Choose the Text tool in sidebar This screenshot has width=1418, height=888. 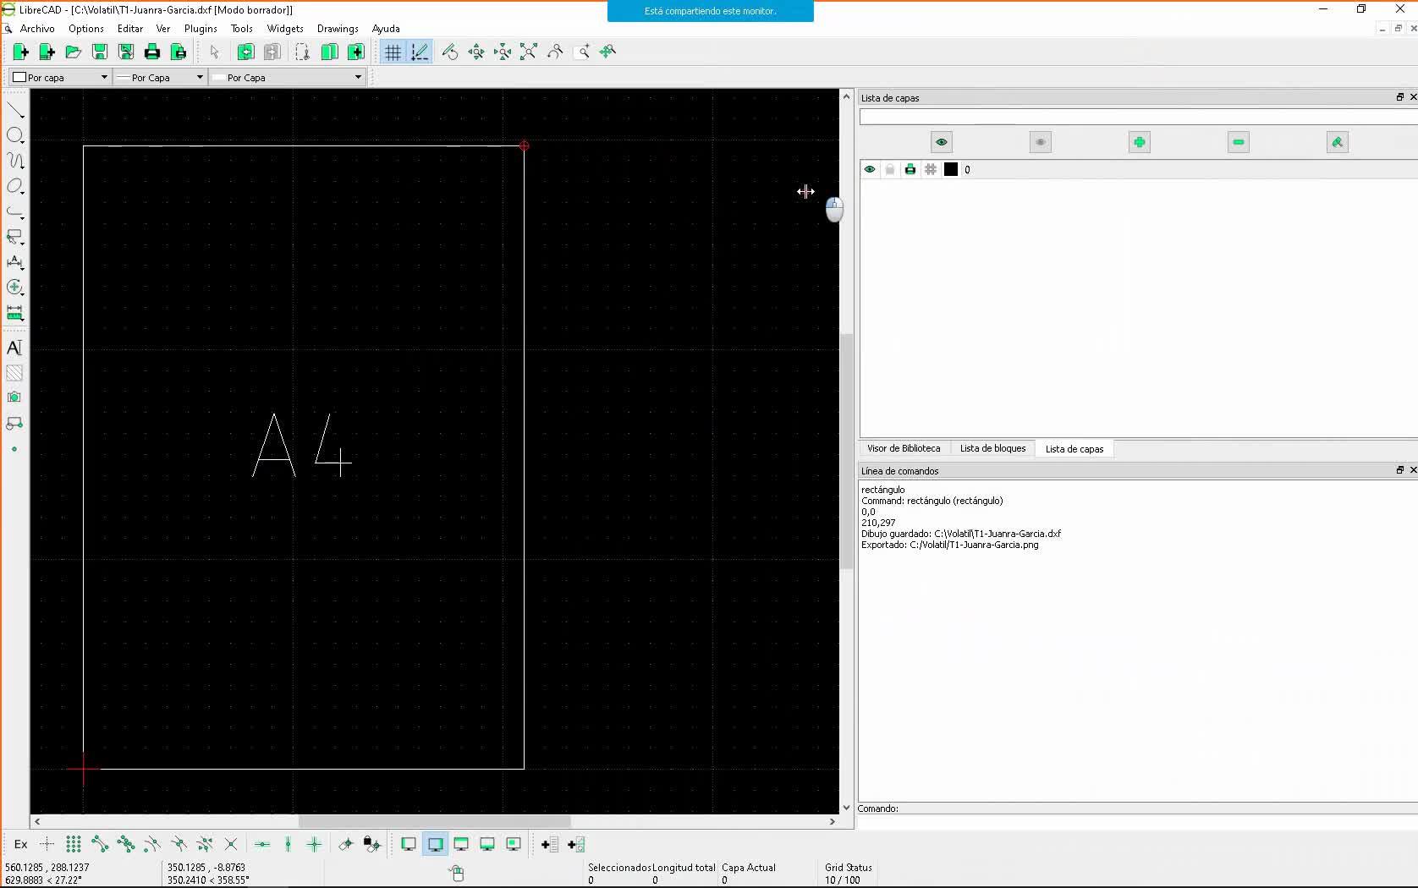[14, 348]
